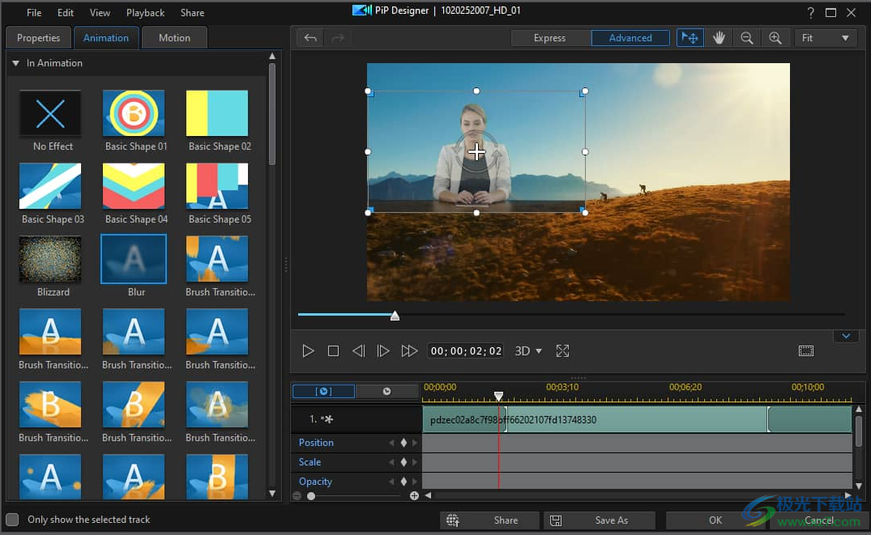Zoom out the keyframe timeline
This screenshot has width=871, height=535.
297,495
